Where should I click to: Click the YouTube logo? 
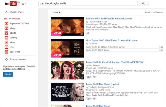[11, 4]
